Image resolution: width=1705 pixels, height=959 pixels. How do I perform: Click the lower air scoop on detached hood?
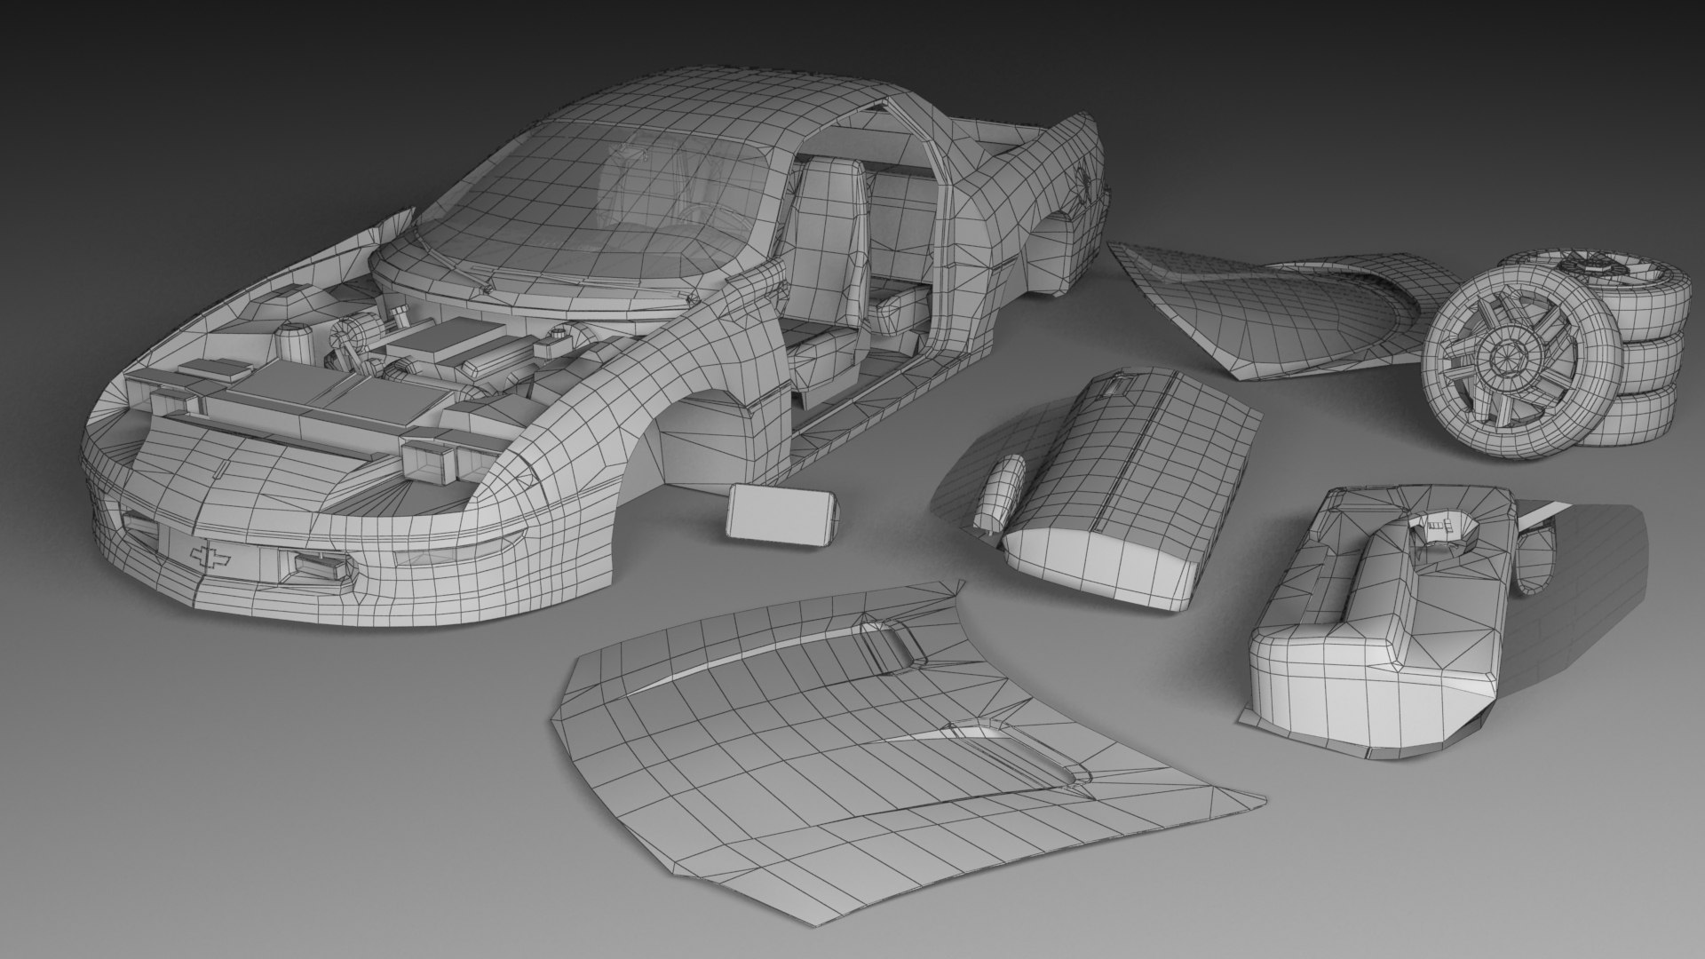pyautogui.click(x=1021, y=754)
